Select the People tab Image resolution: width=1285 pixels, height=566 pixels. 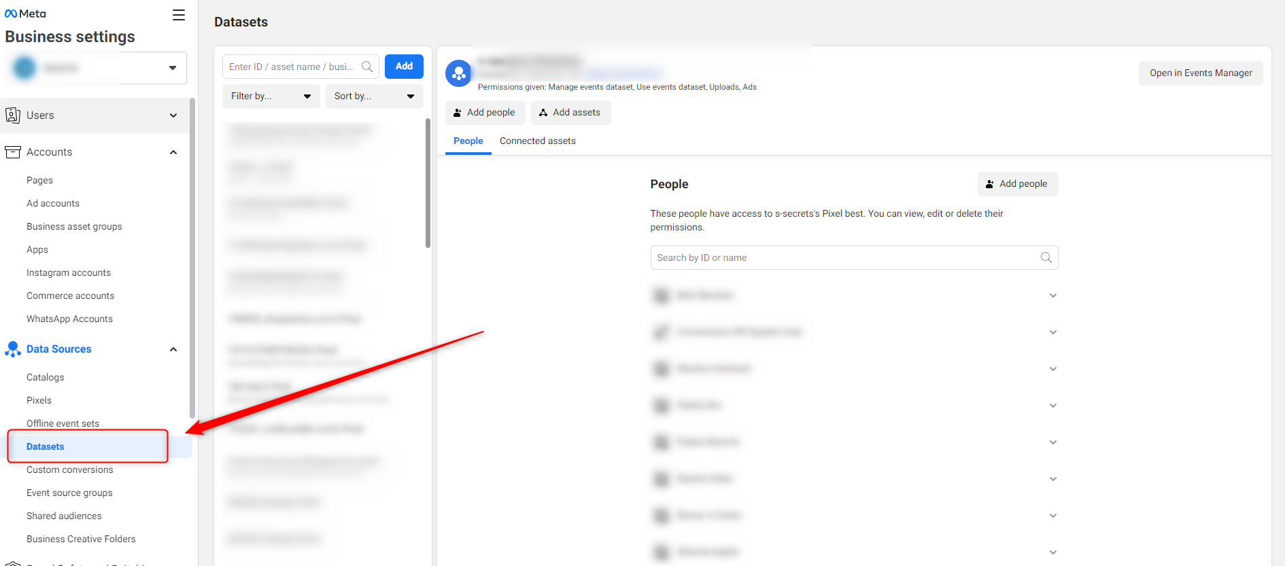point(468,141)
